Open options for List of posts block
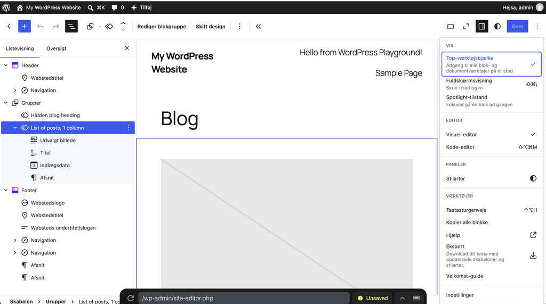The image size is (546, 304). coord(129,128)
